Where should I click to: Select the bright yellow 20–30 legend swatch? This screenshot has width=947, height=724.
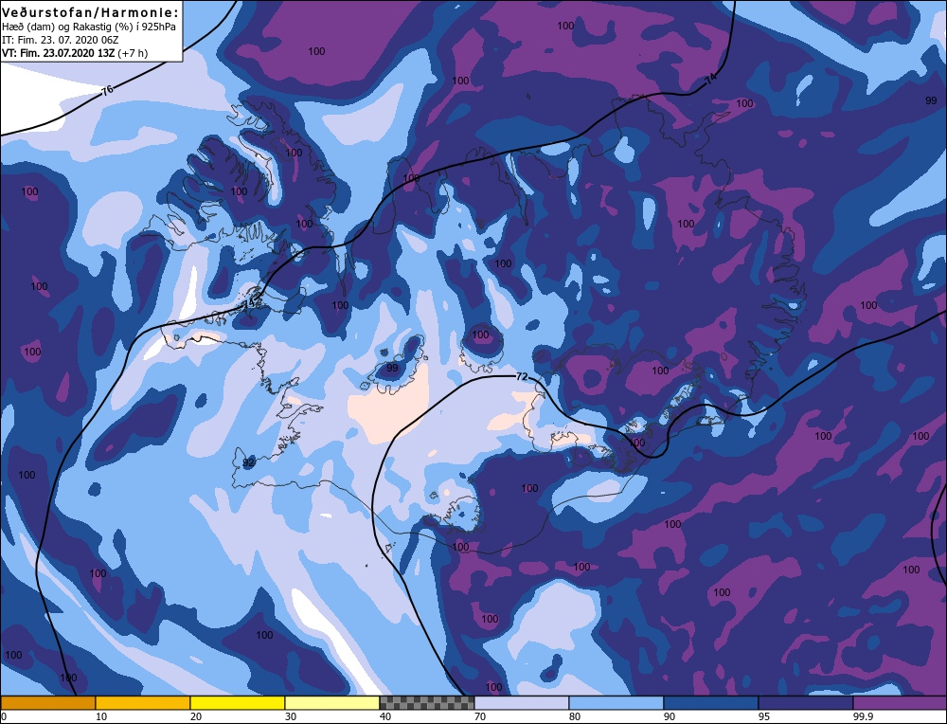point(238,702)
